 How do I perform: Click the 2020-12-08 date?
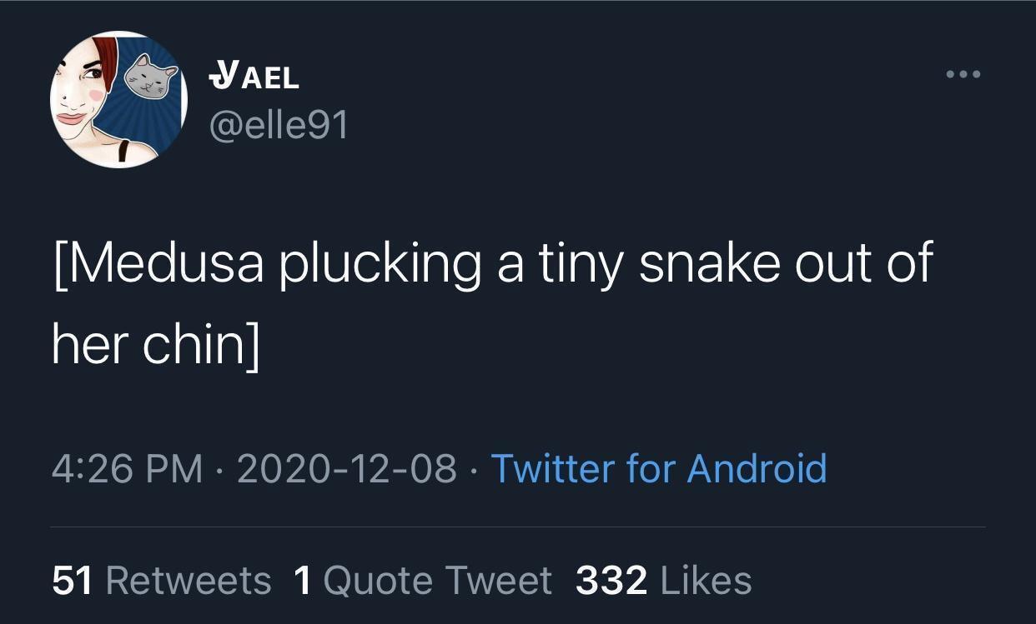tap(347, 468)
